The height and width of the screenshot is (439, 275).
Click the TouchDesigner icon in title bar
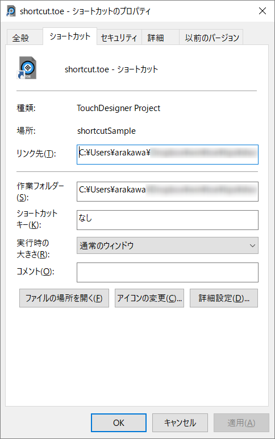[x=11, y=11]
